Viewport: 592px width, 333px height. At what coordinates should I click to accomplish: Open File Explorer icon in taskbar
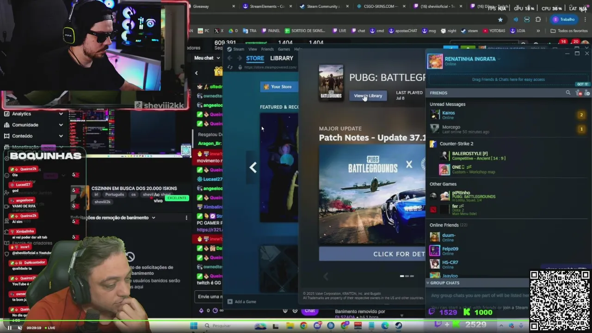(x=290, y=326)
